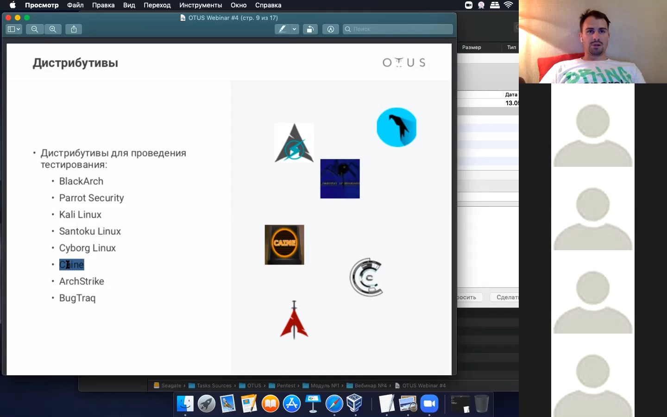Click Вебинар №4 in the path bar
Image resolution: width=667 pixels, height=417 pixels.
coord(366,385)
